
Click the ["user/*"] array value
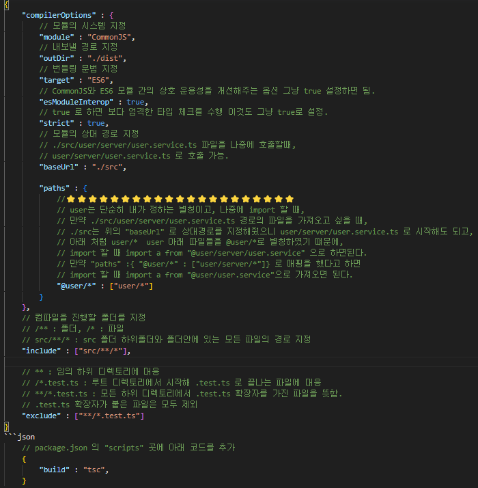[131, 286]
